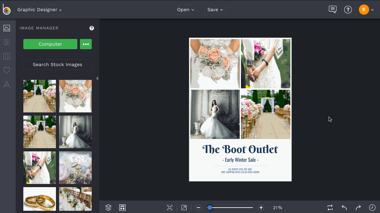380x213 pixels.
Task: Open the Text tool sidebar tab
Action: pos(7,84)
